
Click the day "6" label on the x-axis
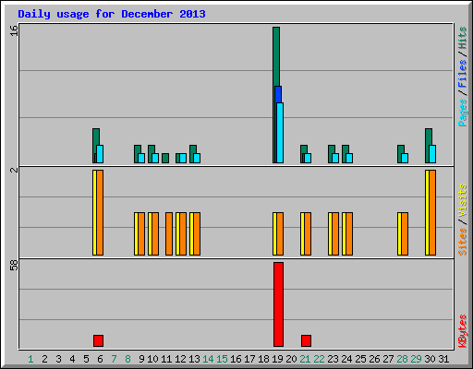[x=100, y=359]
